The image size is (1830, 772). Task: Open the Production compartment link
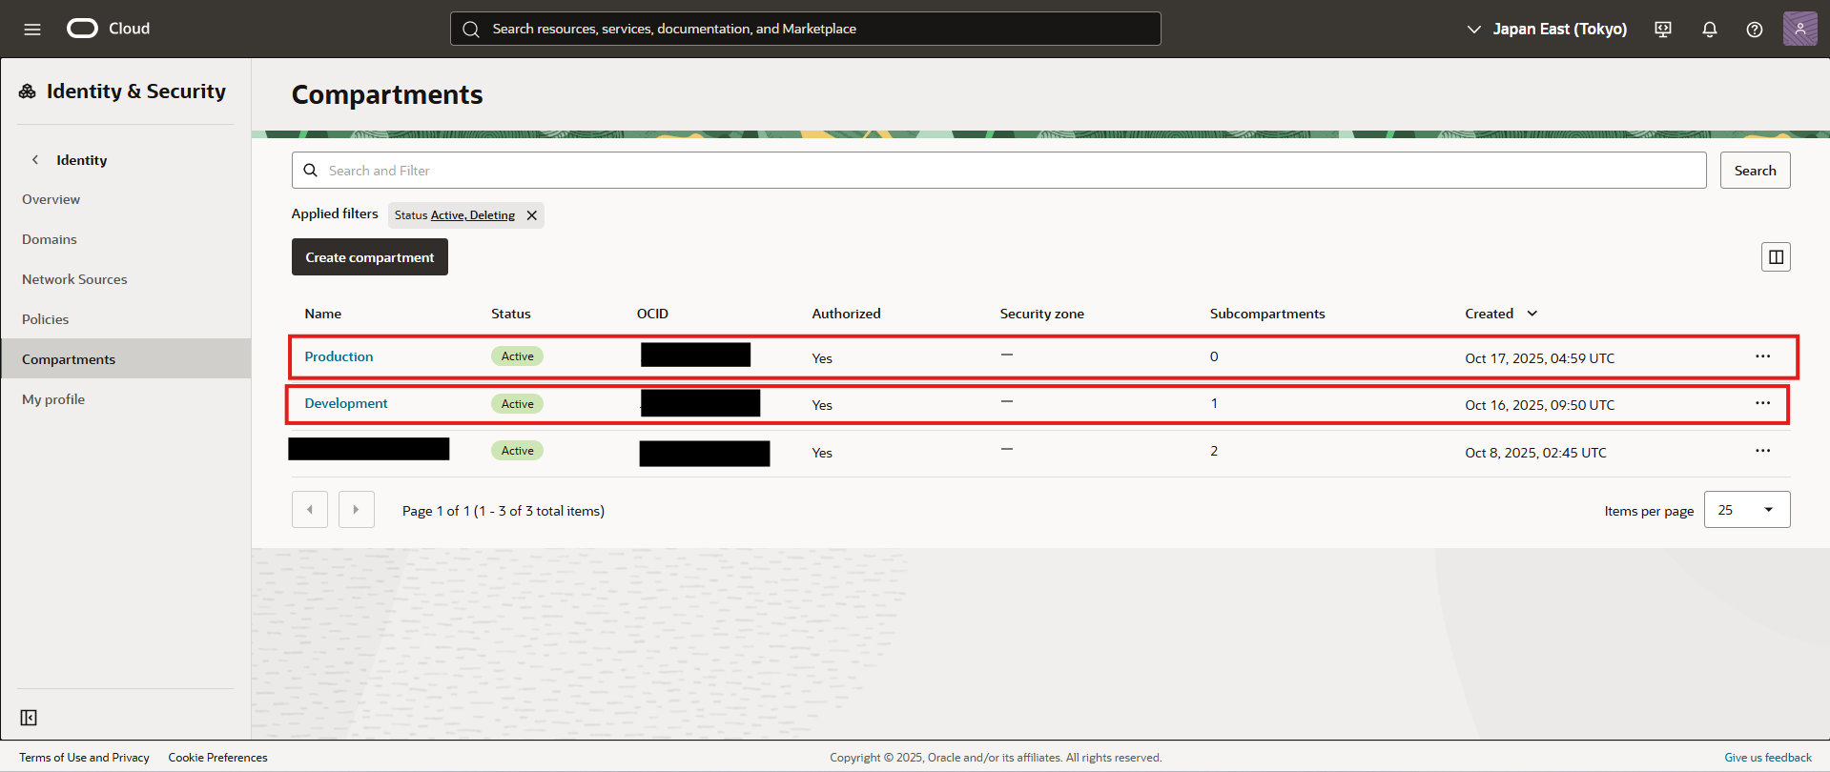point(339,356)
